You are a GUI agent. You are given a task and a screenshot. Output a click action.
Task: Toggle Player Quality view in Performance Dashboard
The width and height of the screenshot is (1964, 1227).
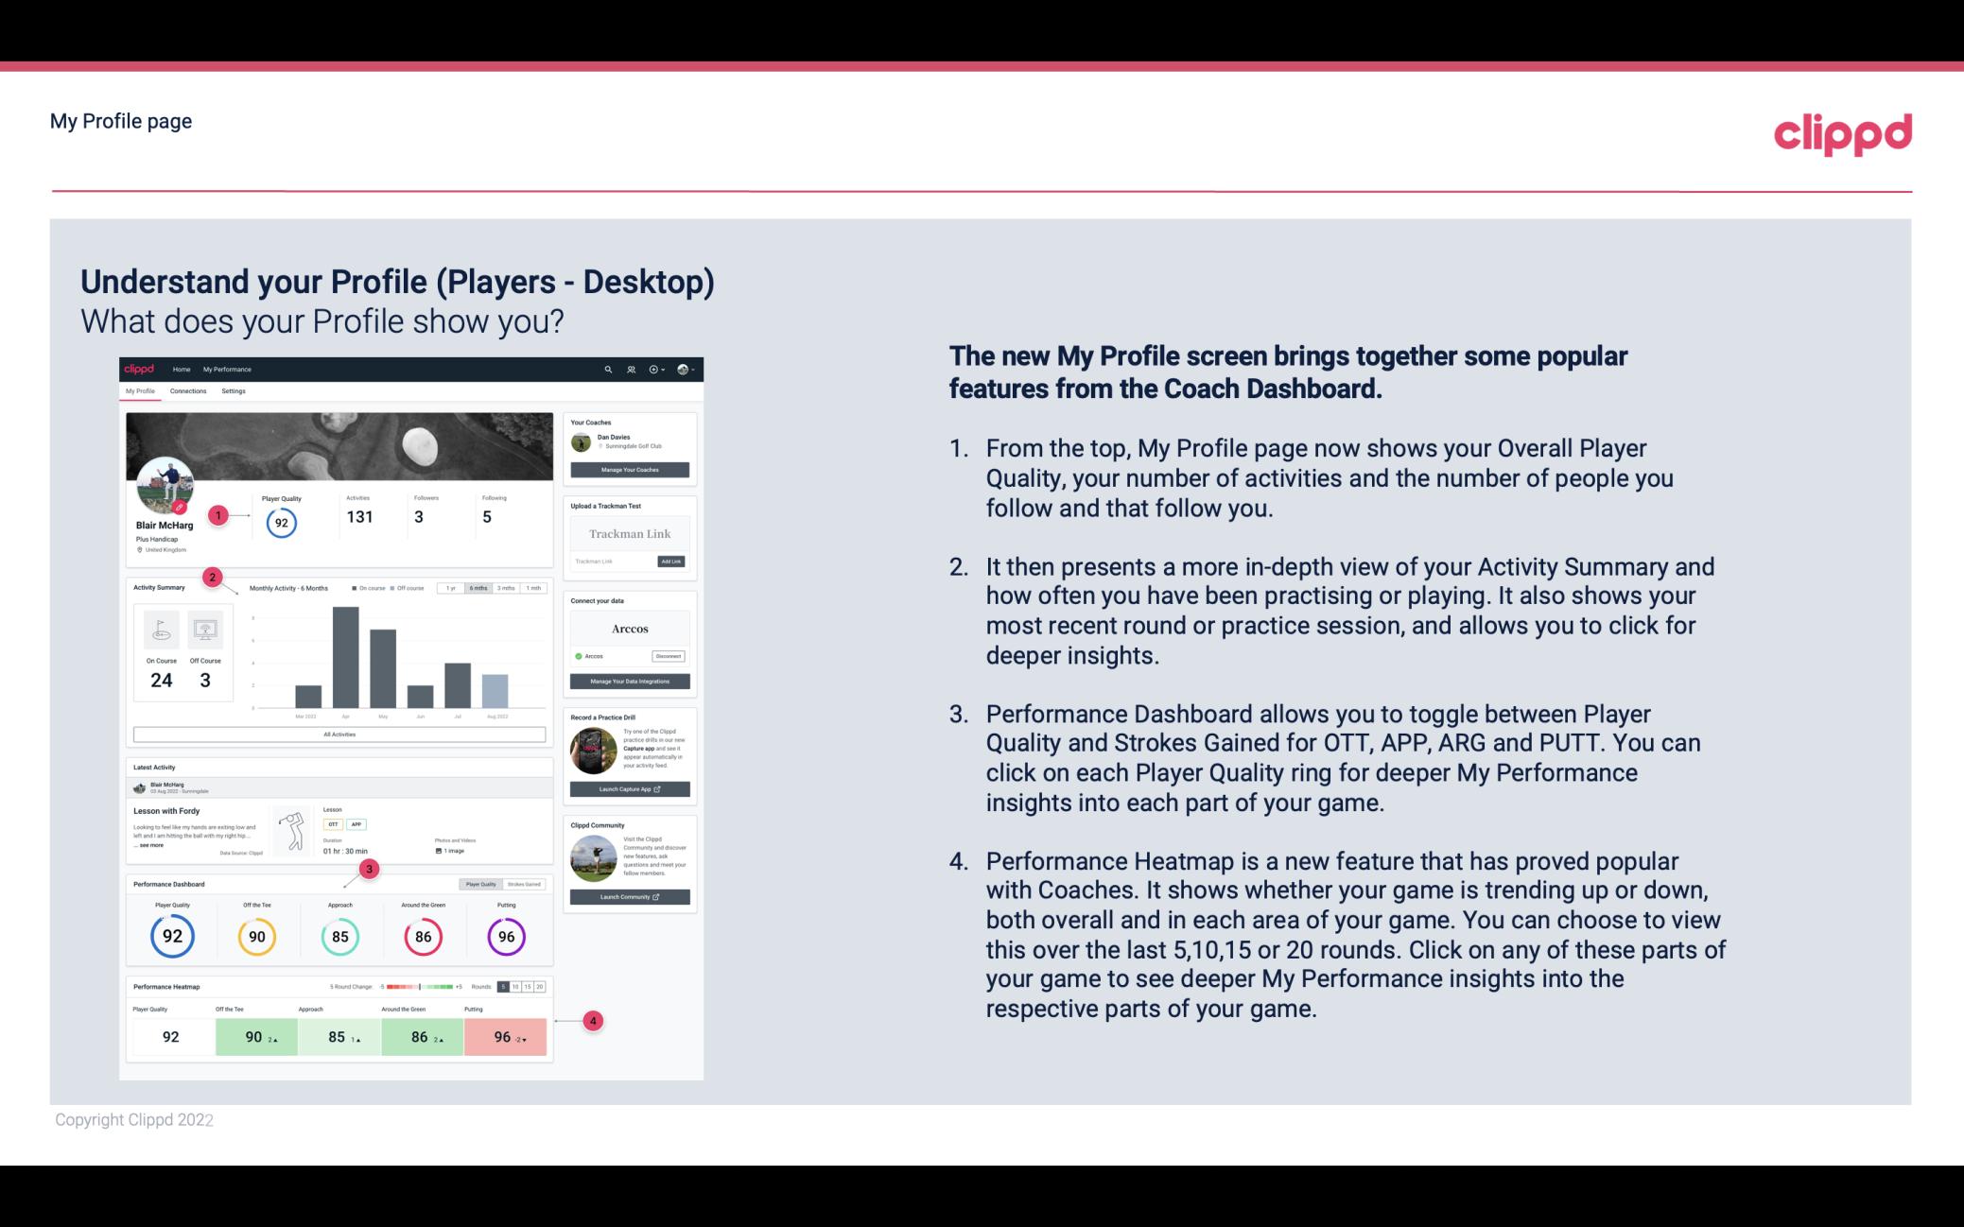[x=482, y=884]
